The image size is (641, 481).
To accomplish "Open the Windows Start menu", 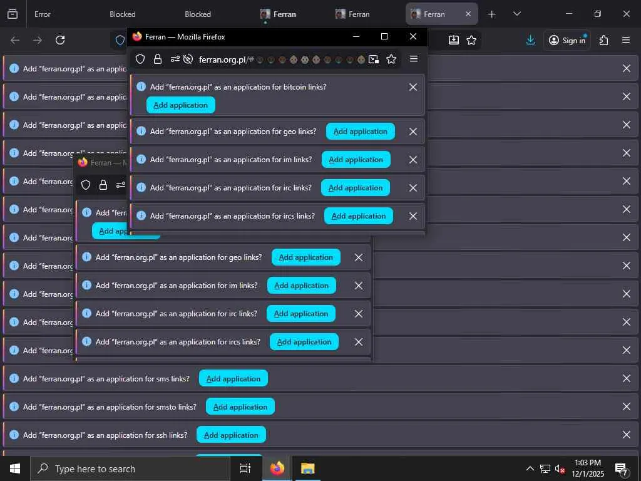I will click(15, 468).
